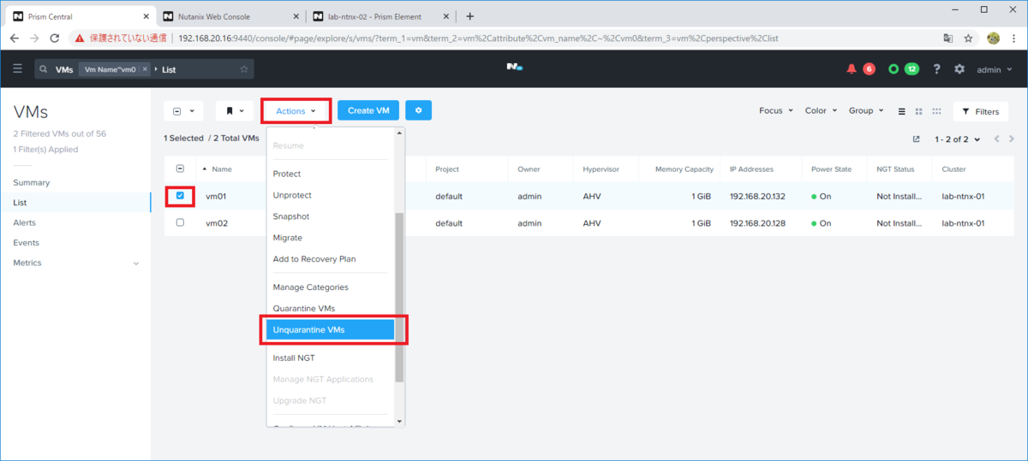Remove the Vm Name~vm0 filter chip

click(x=145, y=69)
